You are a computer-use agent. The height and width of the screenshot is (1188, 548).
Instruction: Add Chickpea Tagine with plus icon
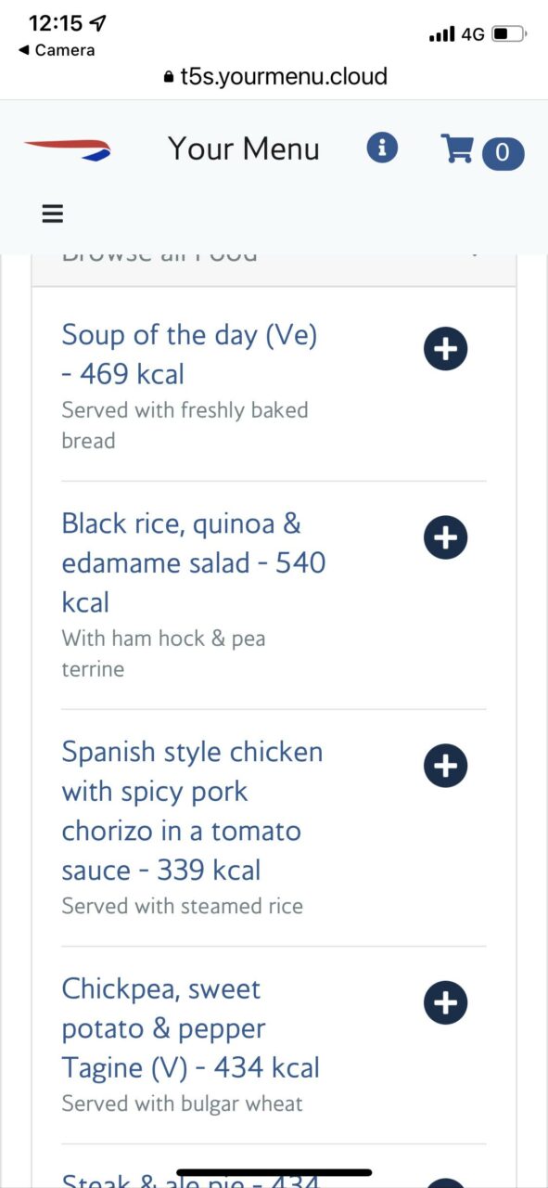point(445,1002)
